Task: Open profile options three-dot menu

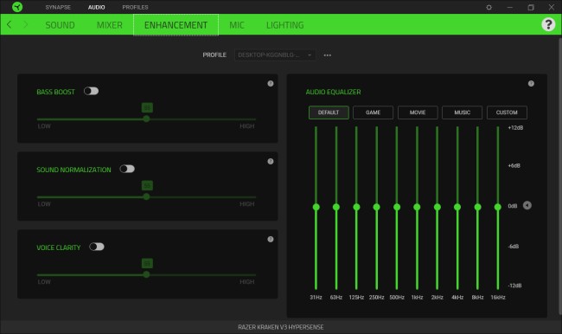Action: click(x=327, y=55)
